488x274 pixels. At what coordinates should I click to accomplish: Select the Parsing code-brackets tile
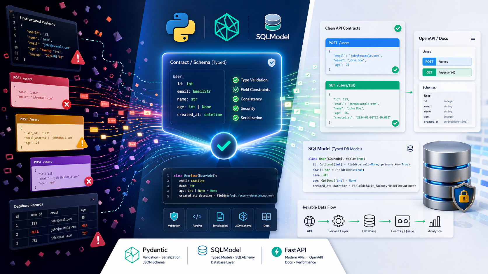(197, 219)
